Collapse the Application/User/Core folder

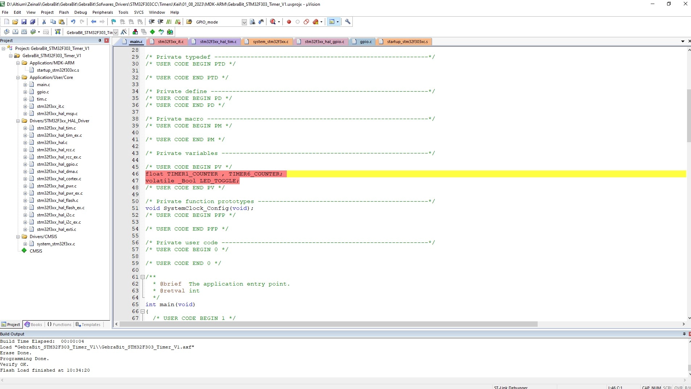[18, 77]
